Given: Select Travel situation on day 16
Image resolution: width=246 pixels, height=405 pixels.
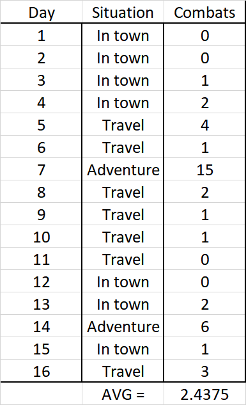Looking at the screenshot, I should pyautogui.click(x=123, y=370).
